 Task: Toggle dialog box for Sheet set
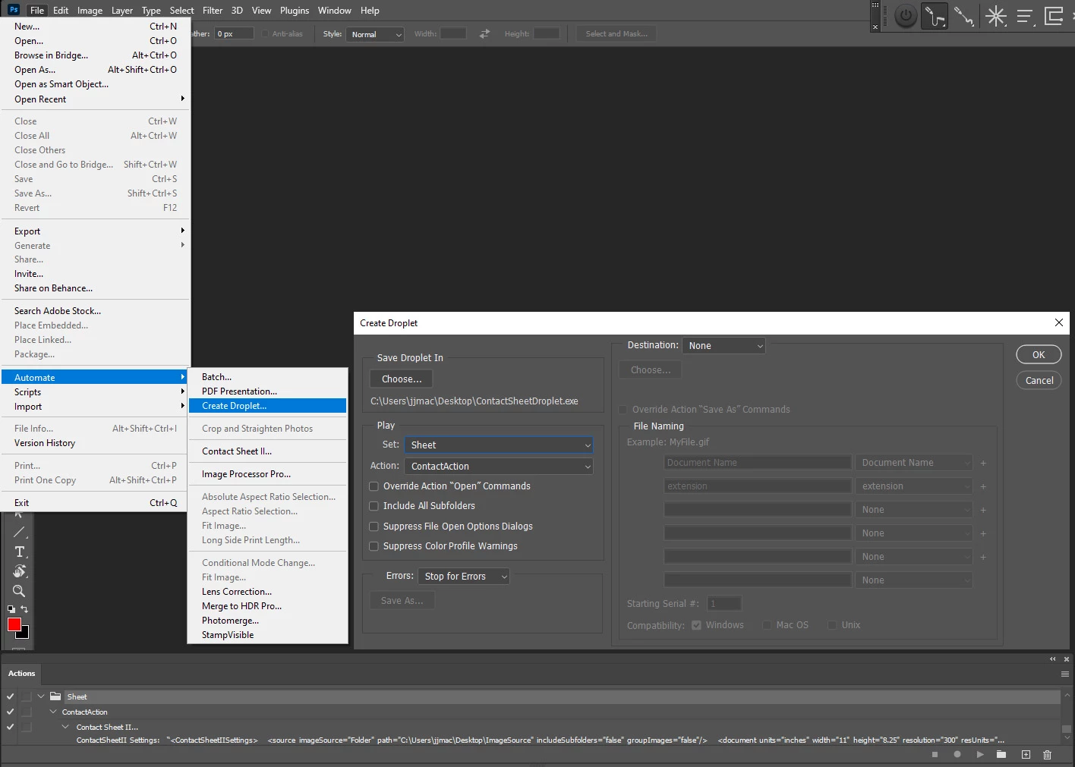(x=27, y=696)
